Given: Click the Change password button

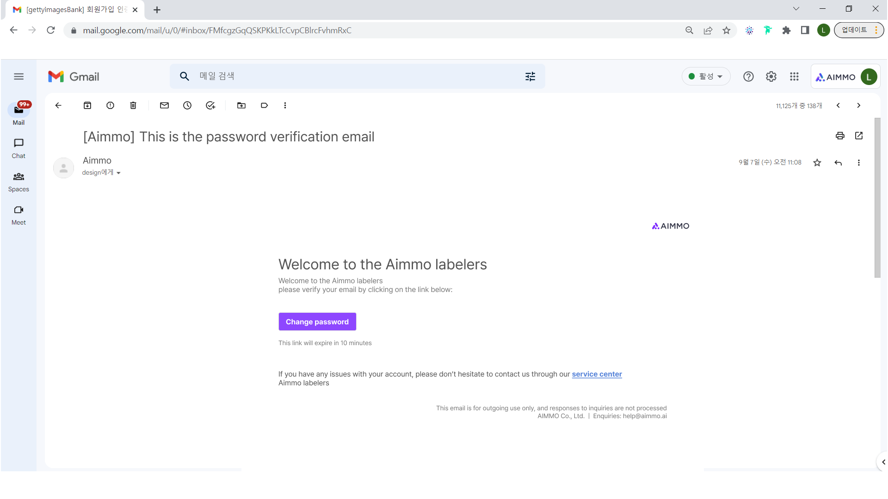Looking at the screenshot, I should (317, 322).
